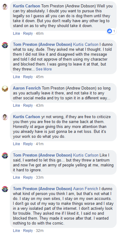Reply to Kurtis Carlson's 41m comment
Screen dimensions: 120x235
point(28,144)
